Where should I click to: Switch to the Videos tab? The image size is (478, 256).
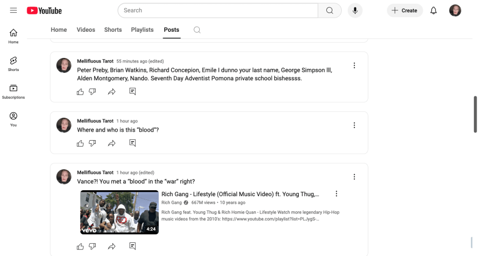click(x=86, y=30)
